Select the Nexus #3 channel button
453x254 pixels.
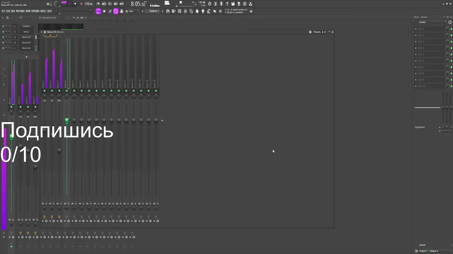[x=26, y=43]
